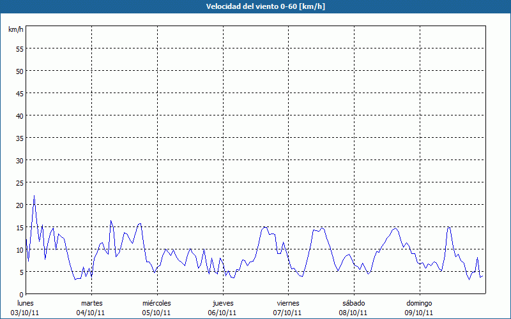Select the 45 label on the vertical axis
Image resolution: width=511 pixels, height=319 pixels.
tap(19, 93)
